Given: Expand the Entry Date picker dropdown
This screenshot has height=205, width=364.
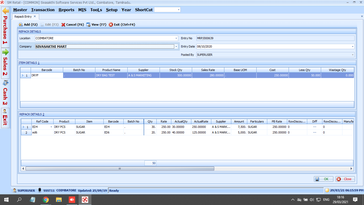Looking at the screenshot, I should pos(352,46).
